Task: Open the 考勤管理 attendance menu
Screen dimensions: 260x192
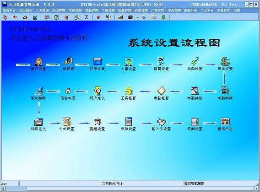Action: tap(92, 11)
